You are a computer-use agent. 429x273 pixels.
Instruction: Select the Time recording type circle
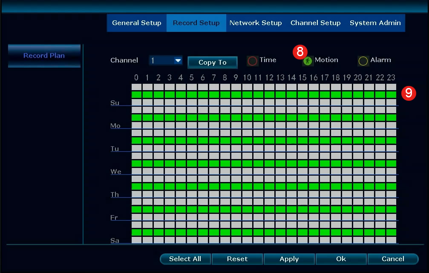[x=252, y=61]
